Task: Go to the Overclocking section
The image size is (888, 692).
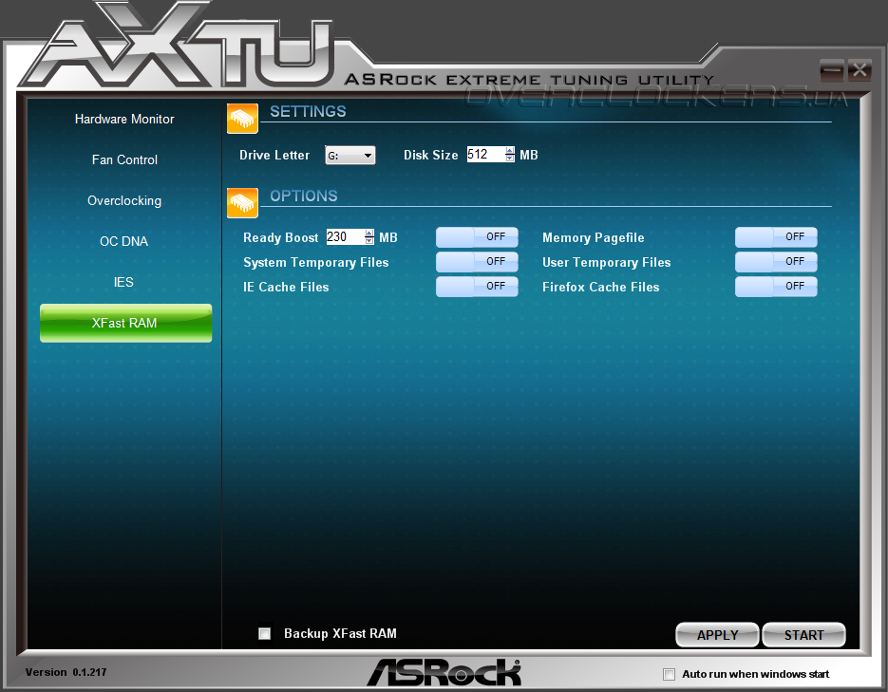Action: pyautogui.click(x=124, y=200)
